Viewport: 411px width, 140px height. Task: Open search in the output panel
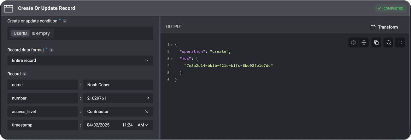tap(388, 42)
